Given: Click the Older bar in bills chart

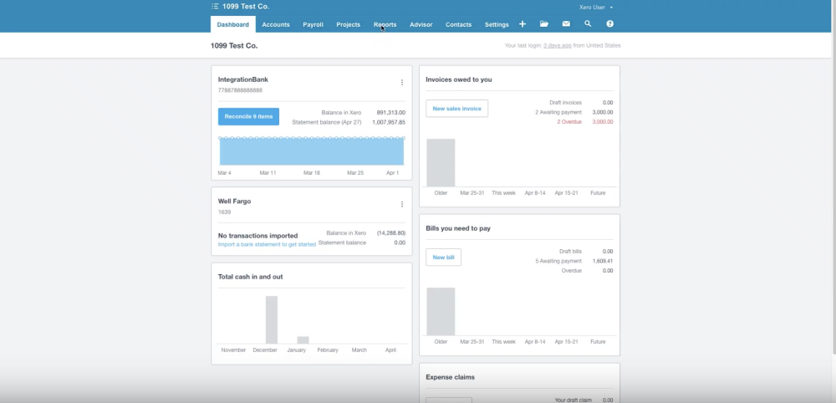Looking at the screenshot, I should point(441,311).
